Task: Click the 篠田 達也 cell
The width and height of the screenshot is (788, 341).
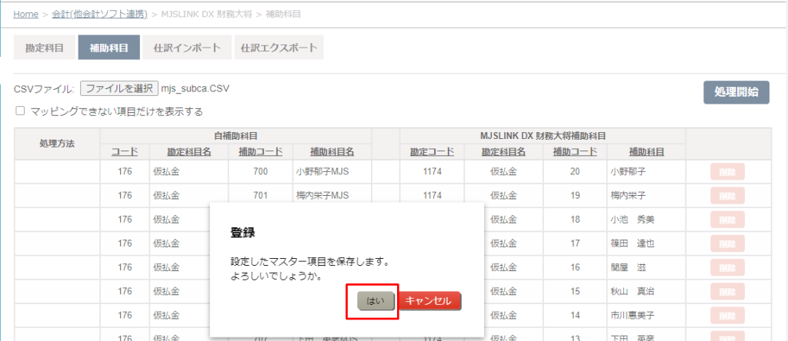Action: pos(646,243)
